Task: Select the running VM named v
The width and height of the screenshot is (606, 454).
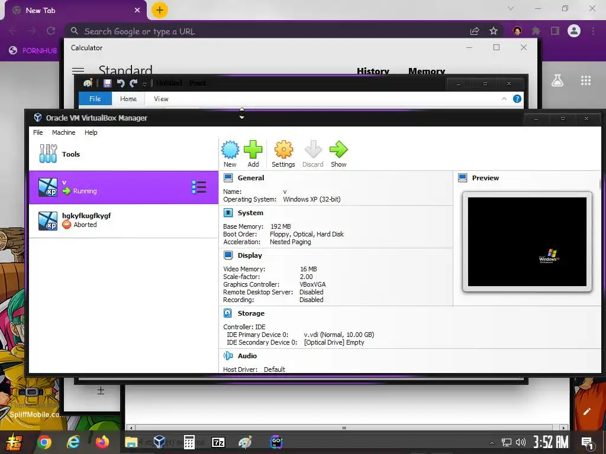Action: (x=124, y=187)
